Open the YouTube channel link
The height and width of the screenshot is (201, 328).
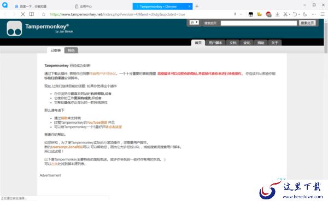point(97,123)
